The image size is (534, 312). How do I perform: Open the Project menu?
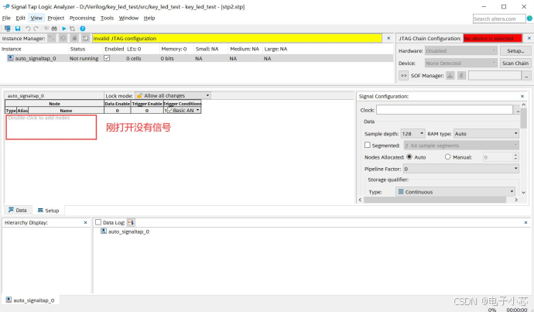pos(56,18)
